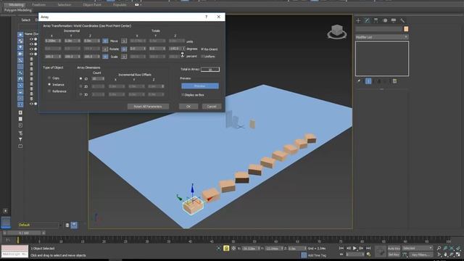Click the Zoom viewport navigation icon

coord(439,248)
